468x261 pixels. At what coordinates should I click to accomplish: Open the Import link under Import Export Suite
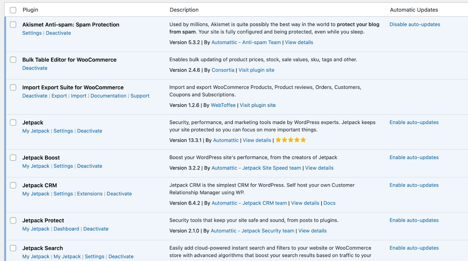pos(79,96)
